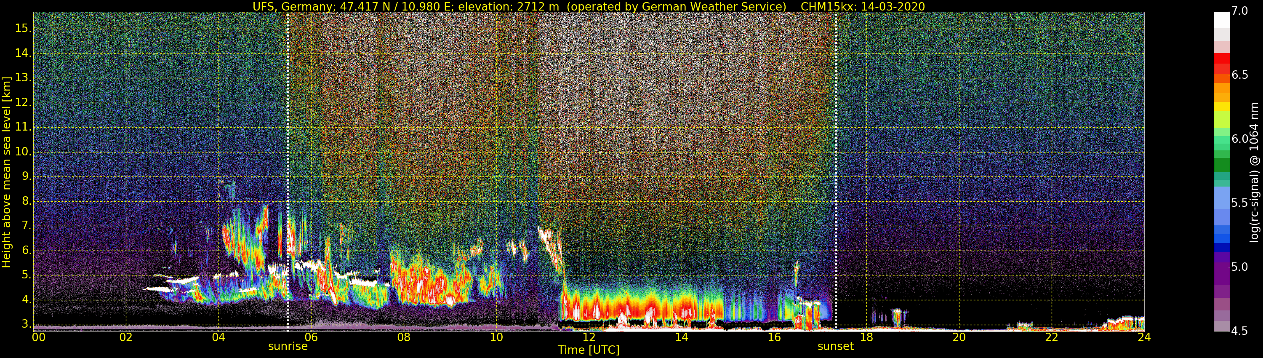
Task: Click the "6.5" colorbar tick value
Action: point(1240,75)
